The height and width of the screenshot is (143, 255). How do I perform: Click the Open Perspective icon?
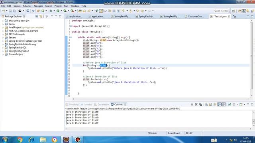(233, 11)
